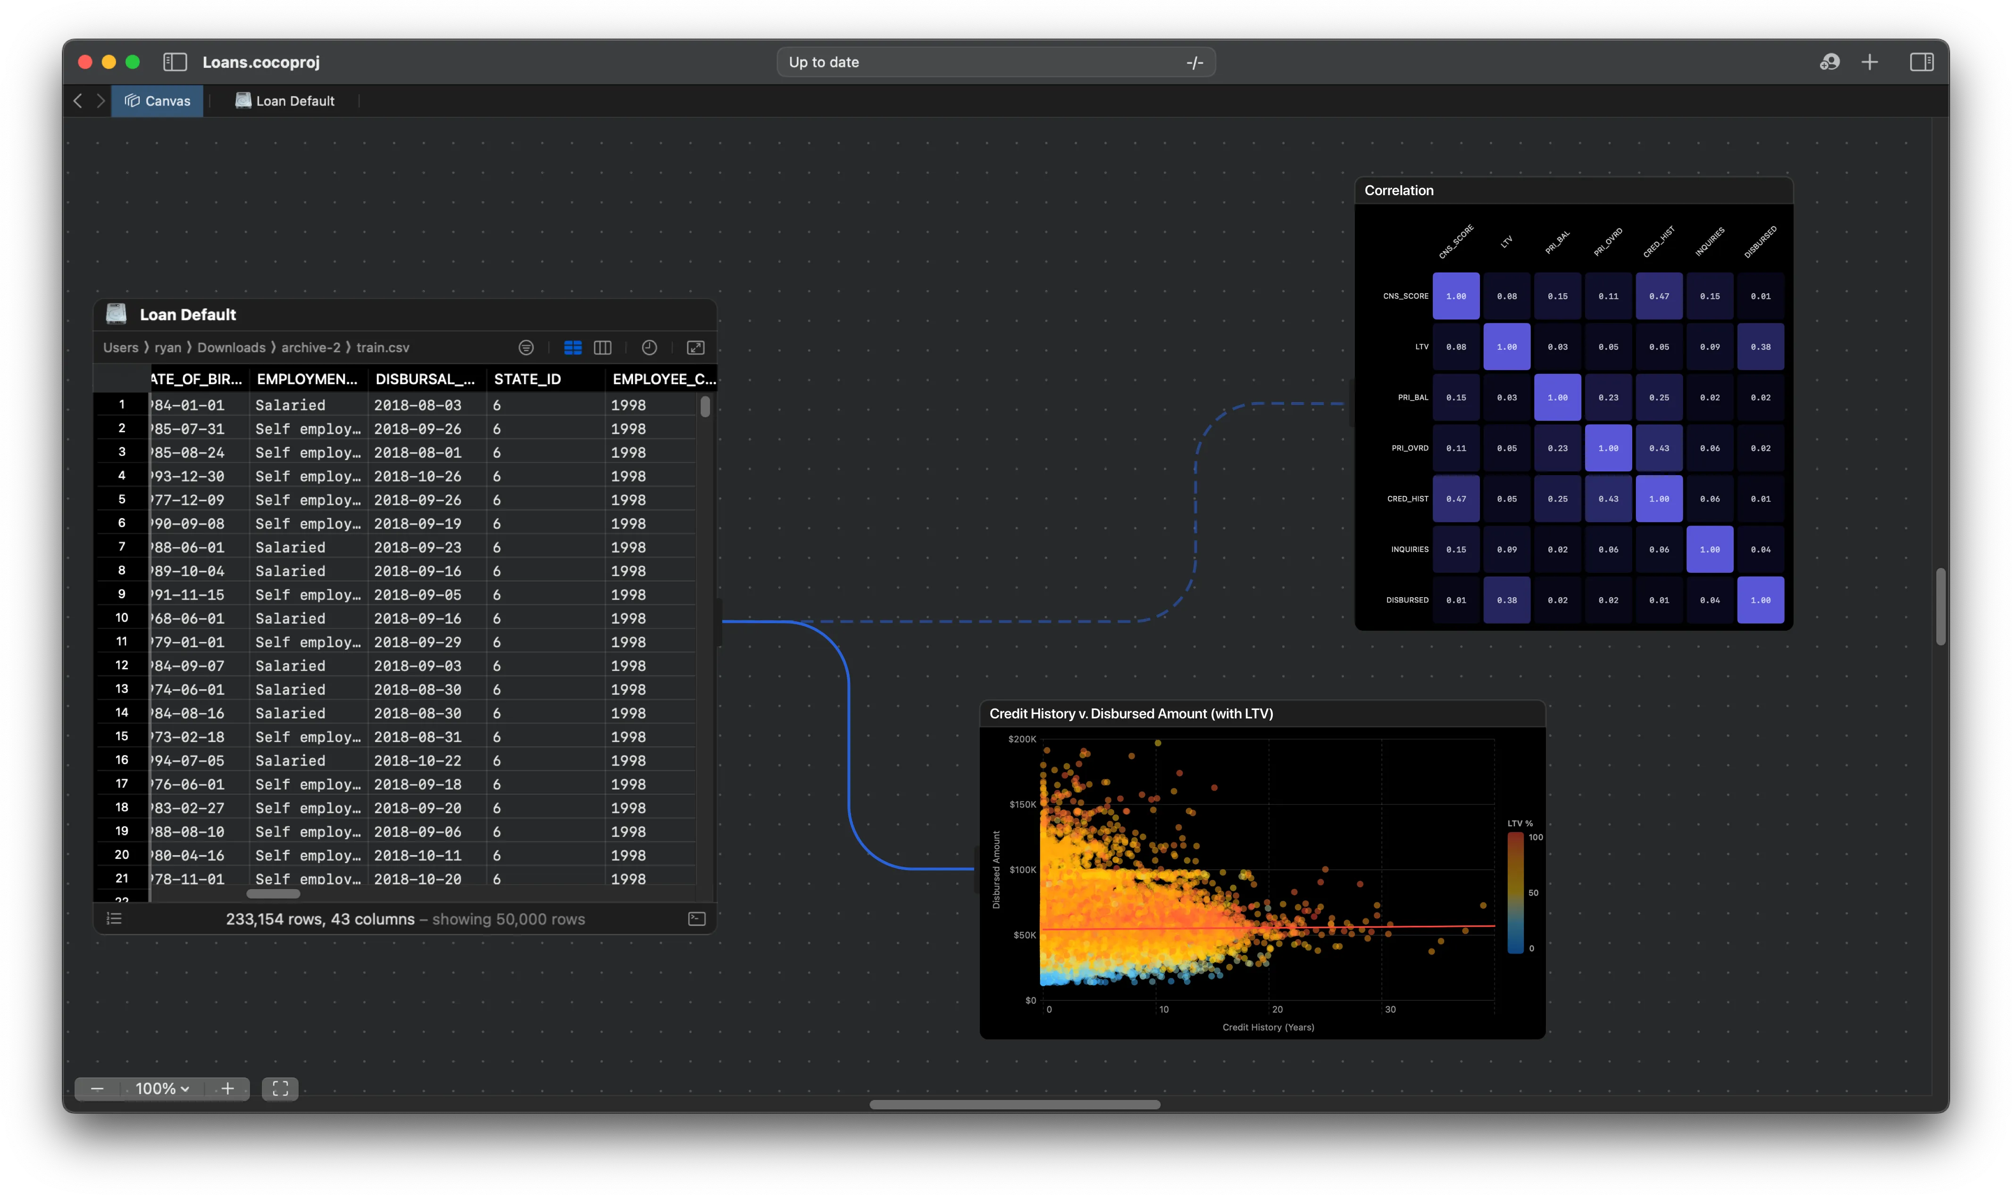Viewport: 2012px width, 1195px height.
Task: Switch to column view in Loan Default
Action: (602, 348)
